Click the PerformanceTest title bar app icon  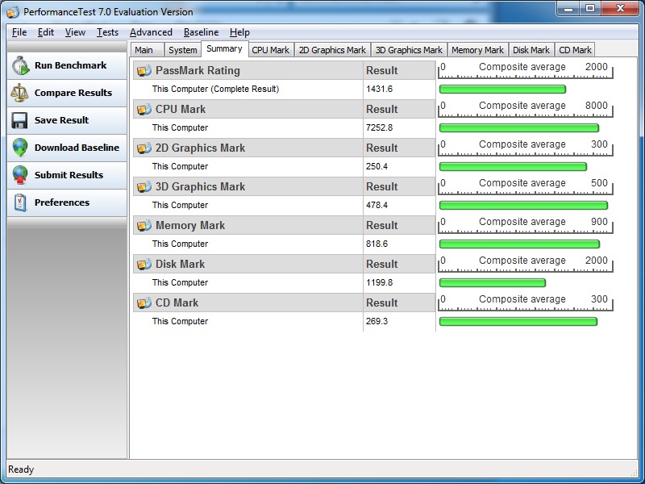coord(13,12)
